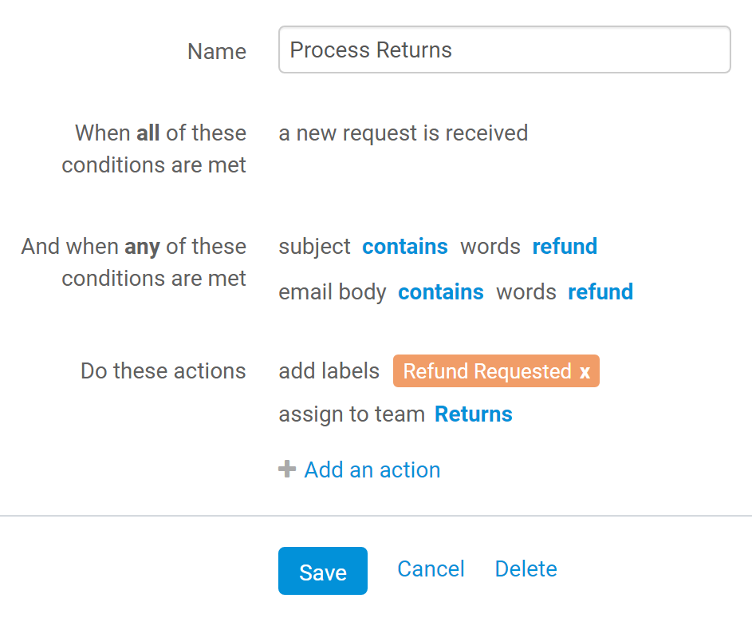Select the email body condition text
The height and width of the screenshot is (618, 752).
click(x=333, y=292)
